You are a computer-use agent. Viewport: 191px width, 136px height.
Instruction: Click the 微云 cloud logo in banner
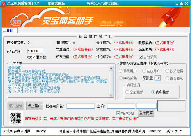pos(17,22)
